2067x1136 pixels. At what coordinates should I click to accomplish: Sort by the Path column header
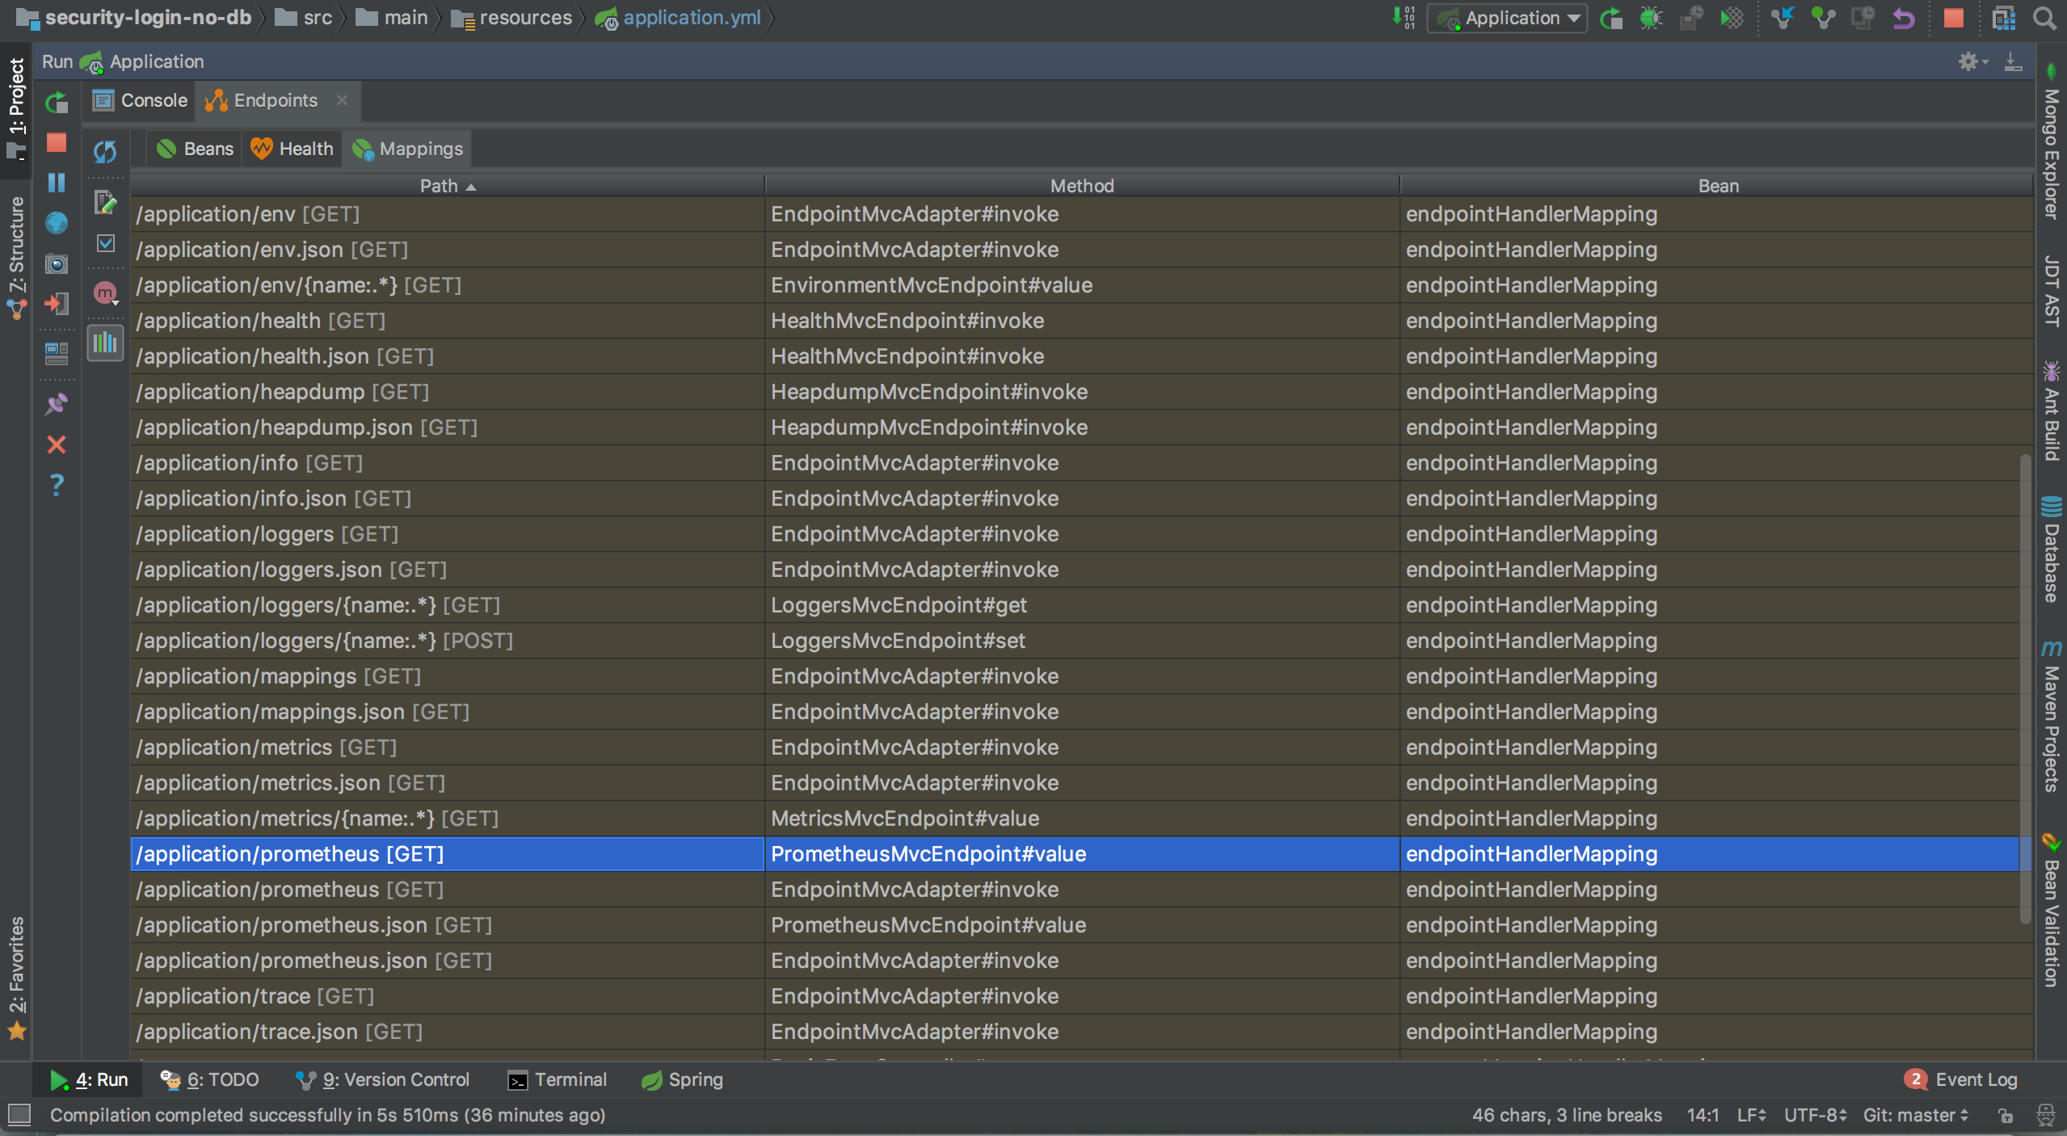point(447,186)
